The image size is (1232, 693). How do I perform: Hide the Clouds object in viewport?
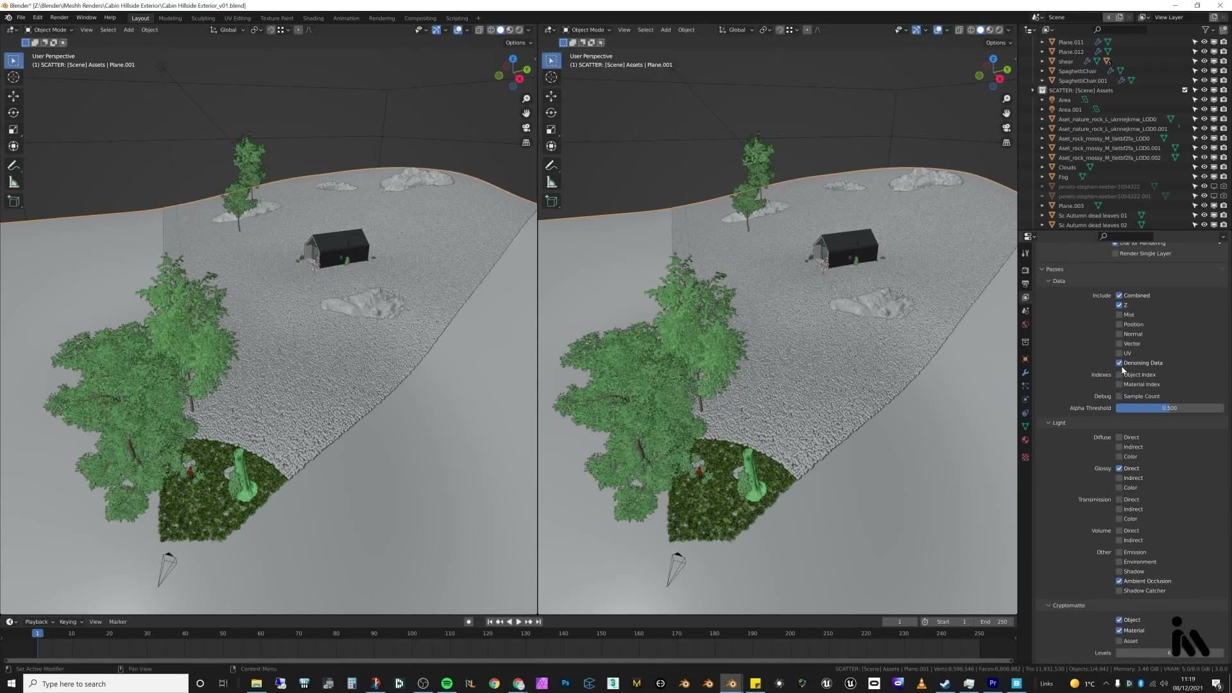pyautogui.click(x=1204, y=167)
